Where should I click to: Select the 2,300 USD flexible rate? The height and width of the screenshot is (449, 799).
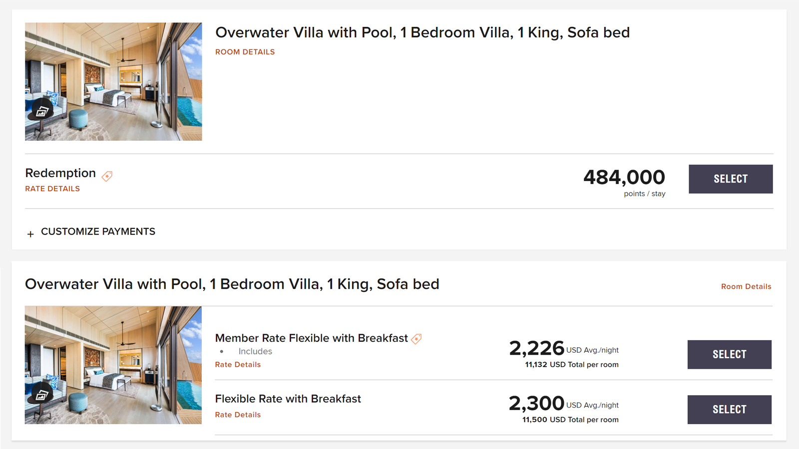729,410
